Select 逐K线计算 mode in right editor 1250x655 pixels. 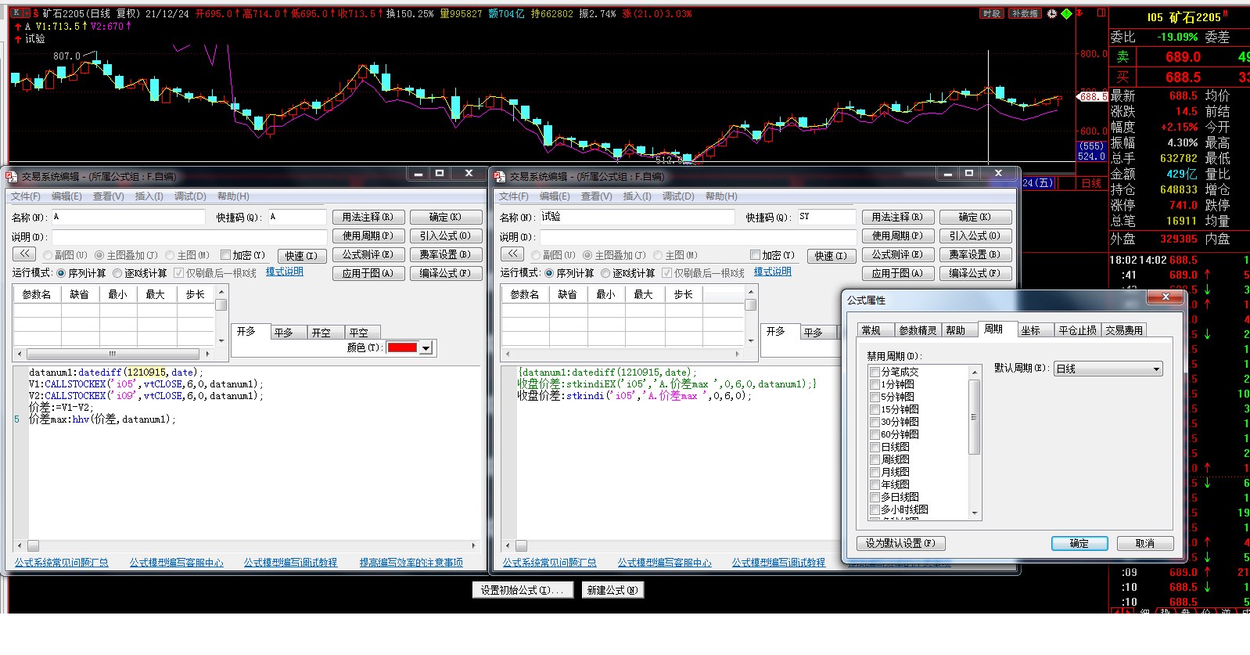pos(628,273)
